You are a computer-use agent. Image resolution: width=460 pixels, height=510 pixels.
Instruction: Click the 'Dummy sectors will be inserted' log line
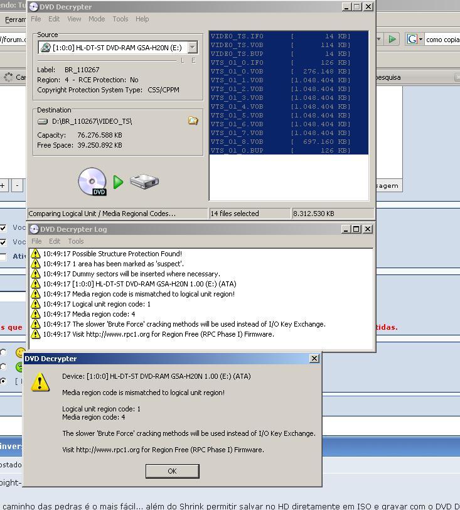131,274
